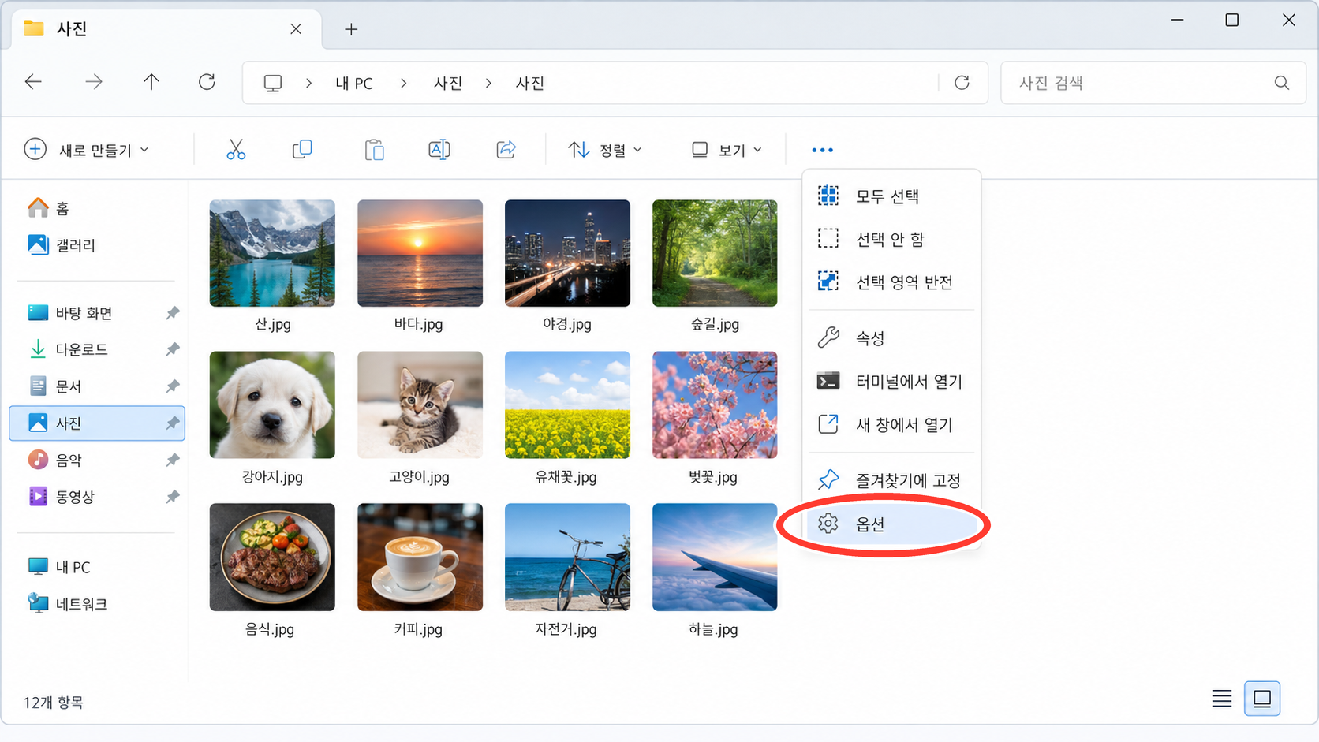Select 사진 in the sidebar
Viewport: 1319px width, 742px height.
point(98,423)
